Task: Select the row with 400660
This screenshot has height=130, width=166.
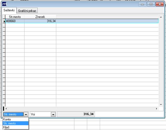Action: (x=82, y=21)
